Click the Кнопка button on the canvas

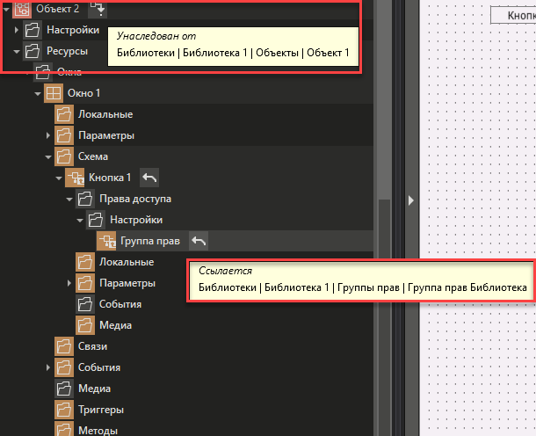click(516, 15)
